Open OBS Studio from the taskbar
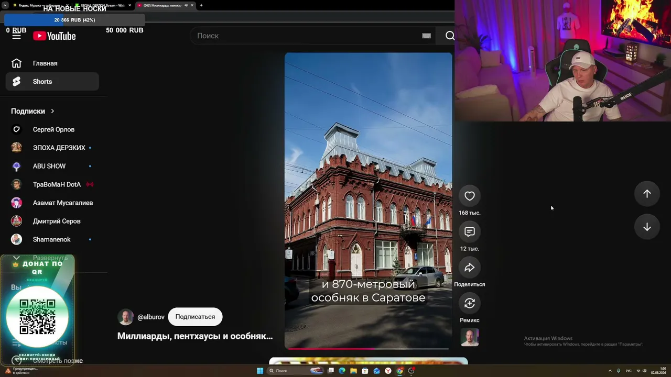 click(412, 371)
